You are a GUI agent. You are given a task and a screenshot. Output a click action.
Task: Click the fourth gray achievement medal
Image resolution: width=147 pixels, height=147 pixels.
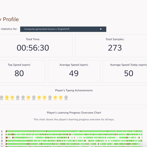pyautogui.click(x=34, y=98)
